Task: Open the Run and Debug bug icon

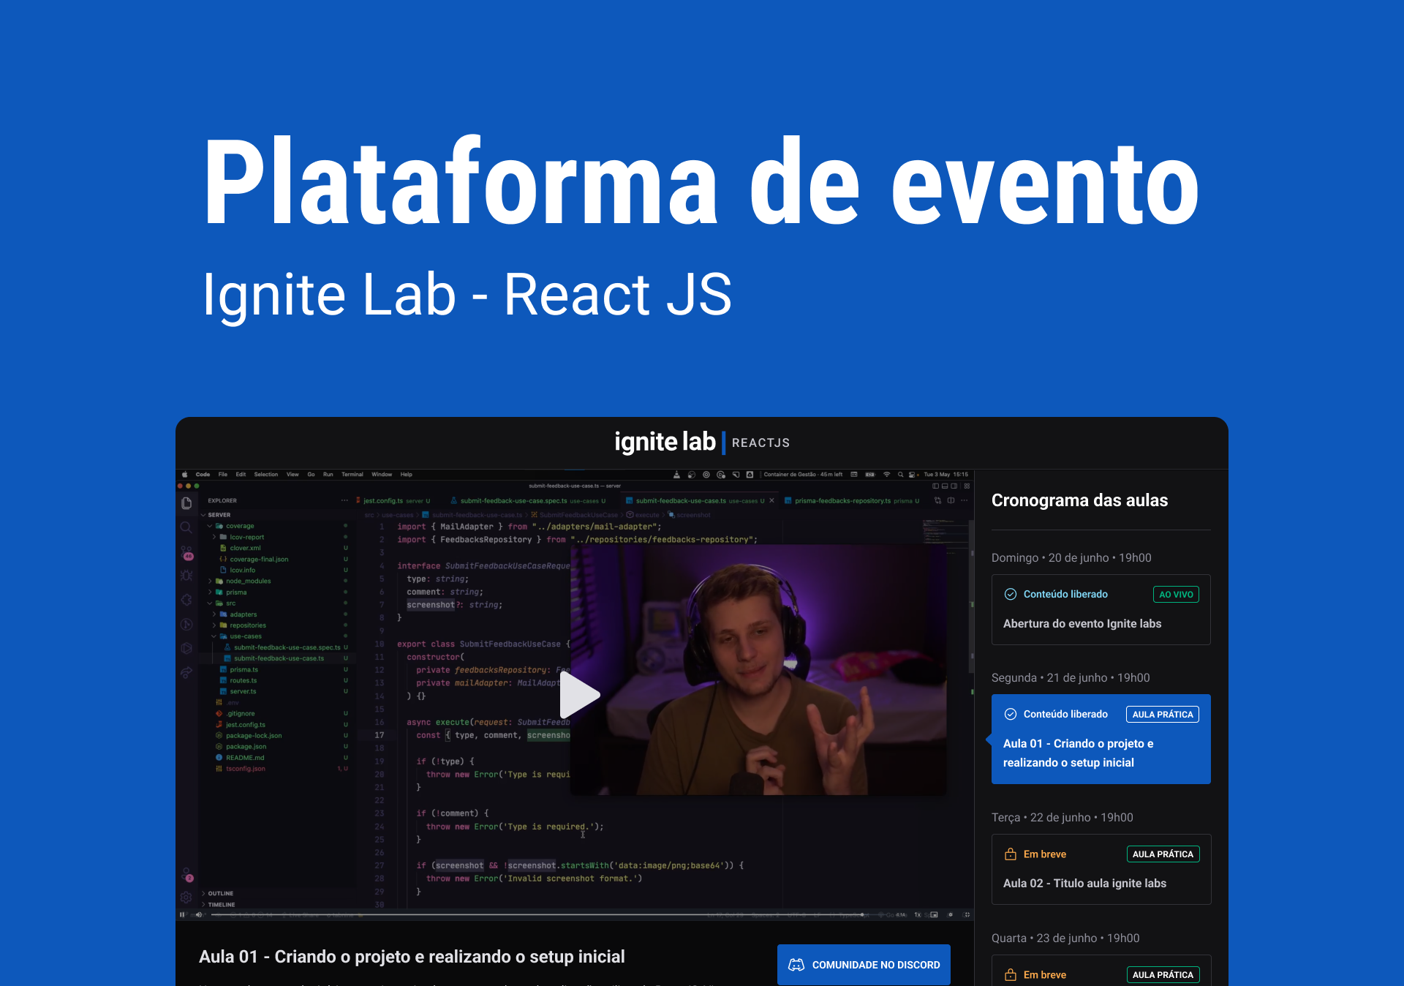Action: pyautogui.click(x=186, y=576)
